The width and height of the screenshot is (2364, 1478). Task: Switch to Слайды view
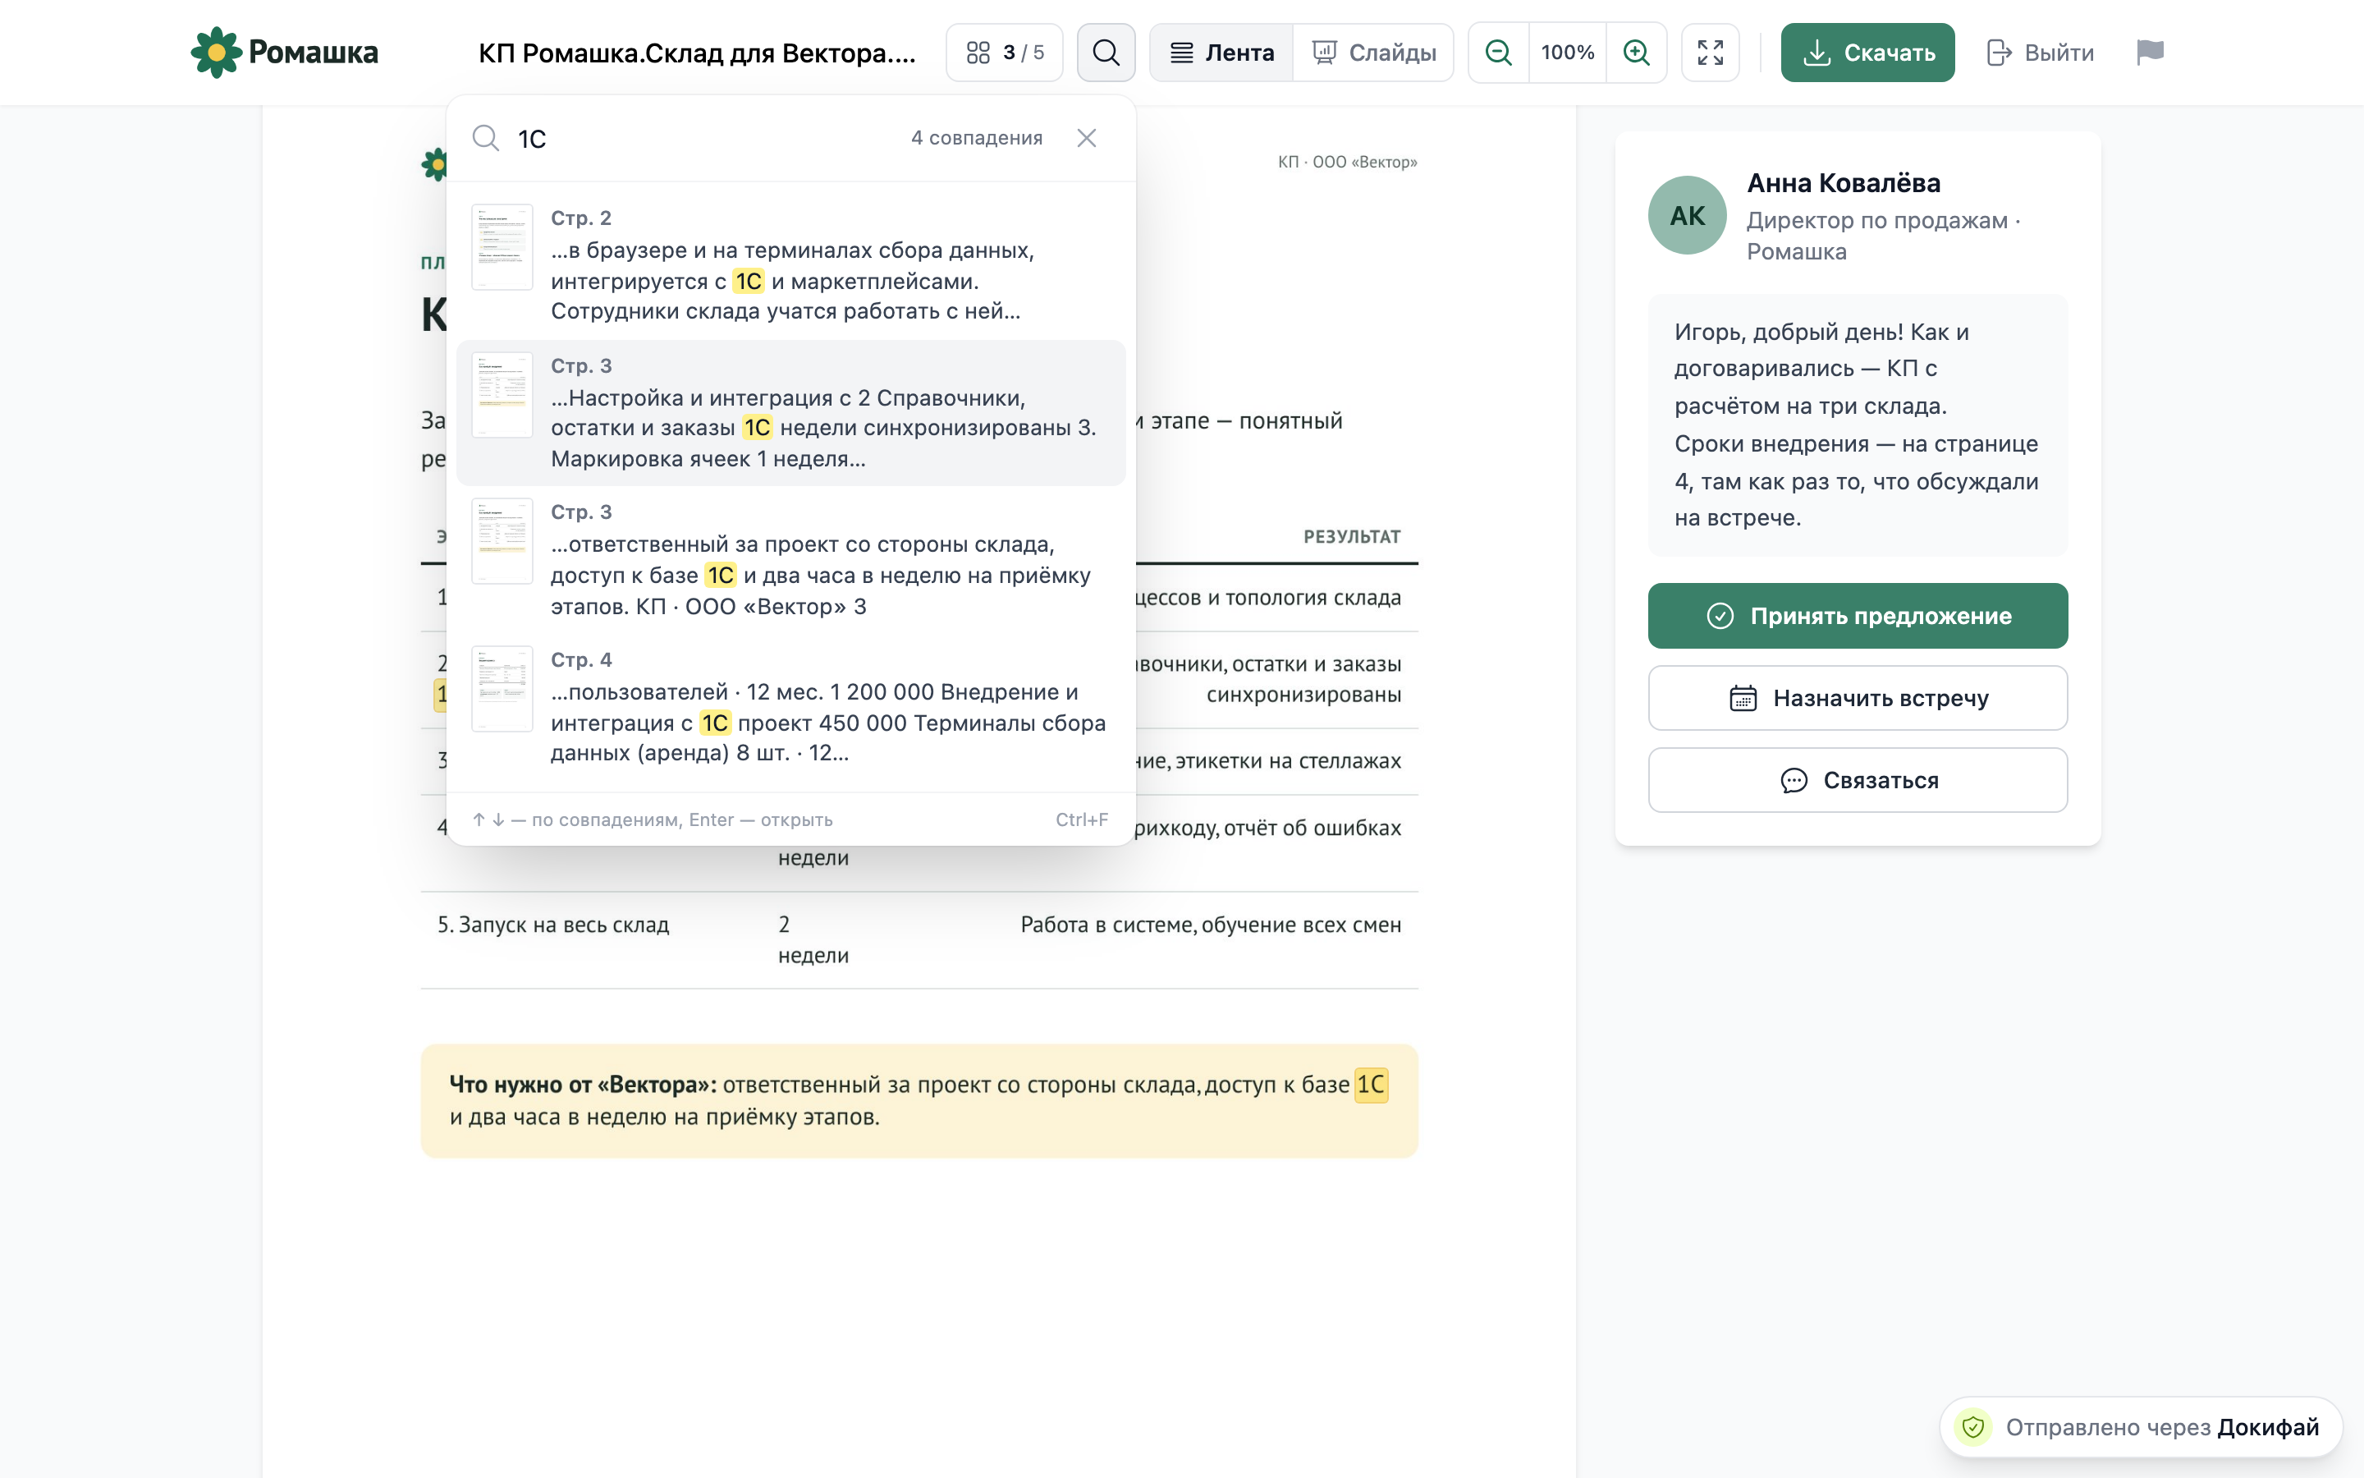[1373, 53]
